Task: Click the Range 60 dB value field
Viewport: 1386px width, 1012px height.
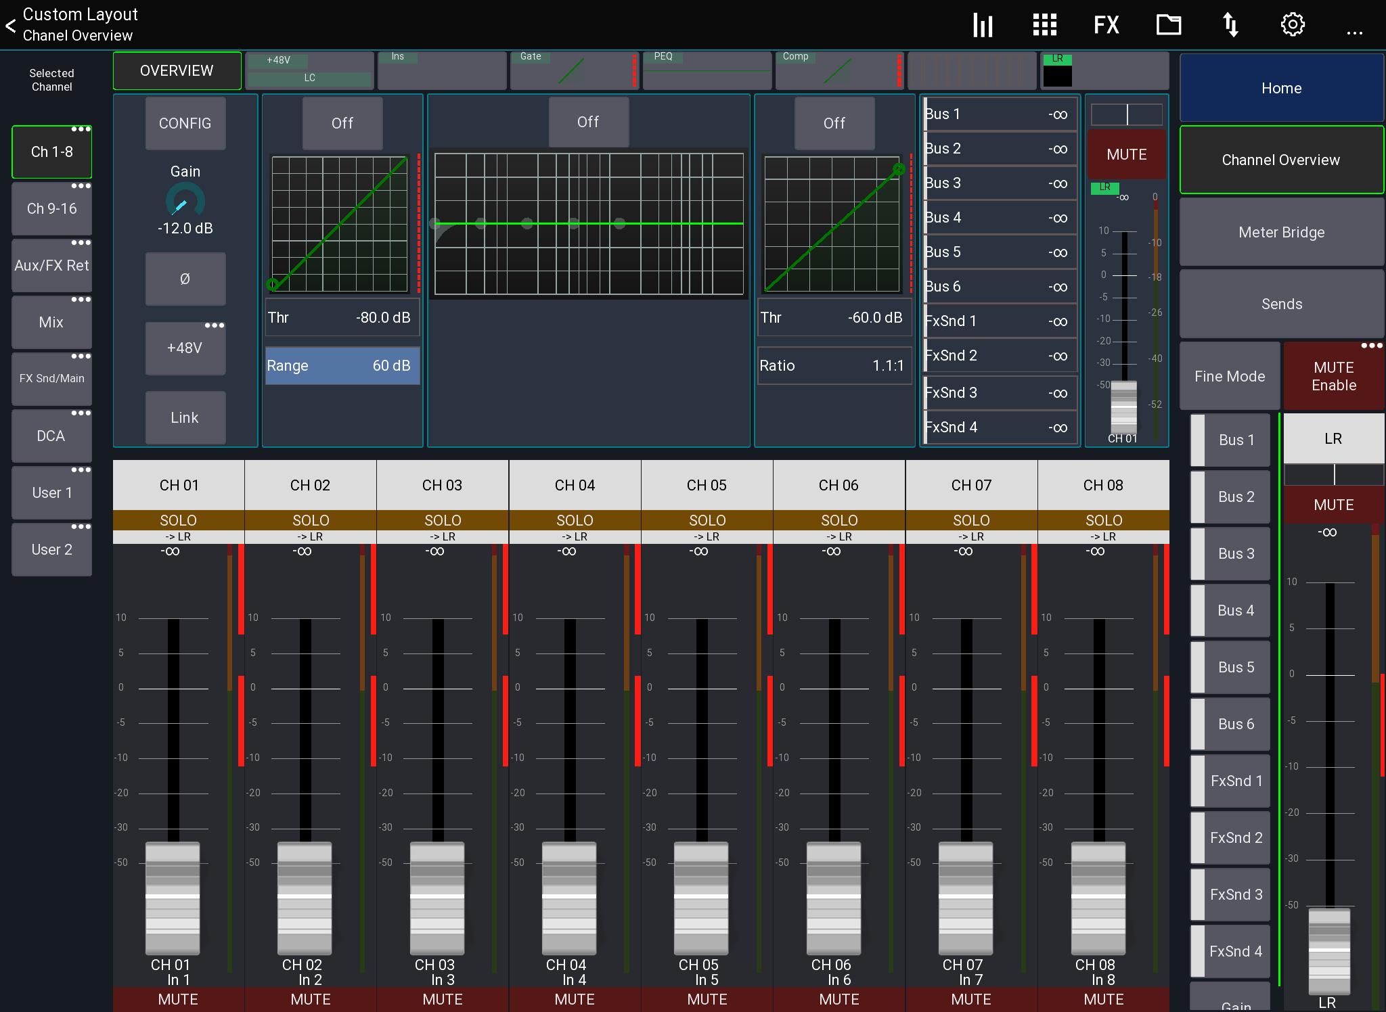Action: (x=342, y=365)
